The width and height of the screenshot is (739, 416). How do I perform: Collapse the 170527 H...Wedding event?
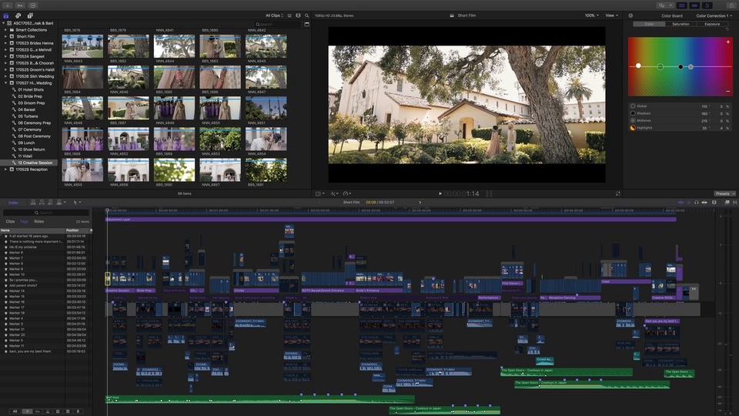tap(5, 83)
